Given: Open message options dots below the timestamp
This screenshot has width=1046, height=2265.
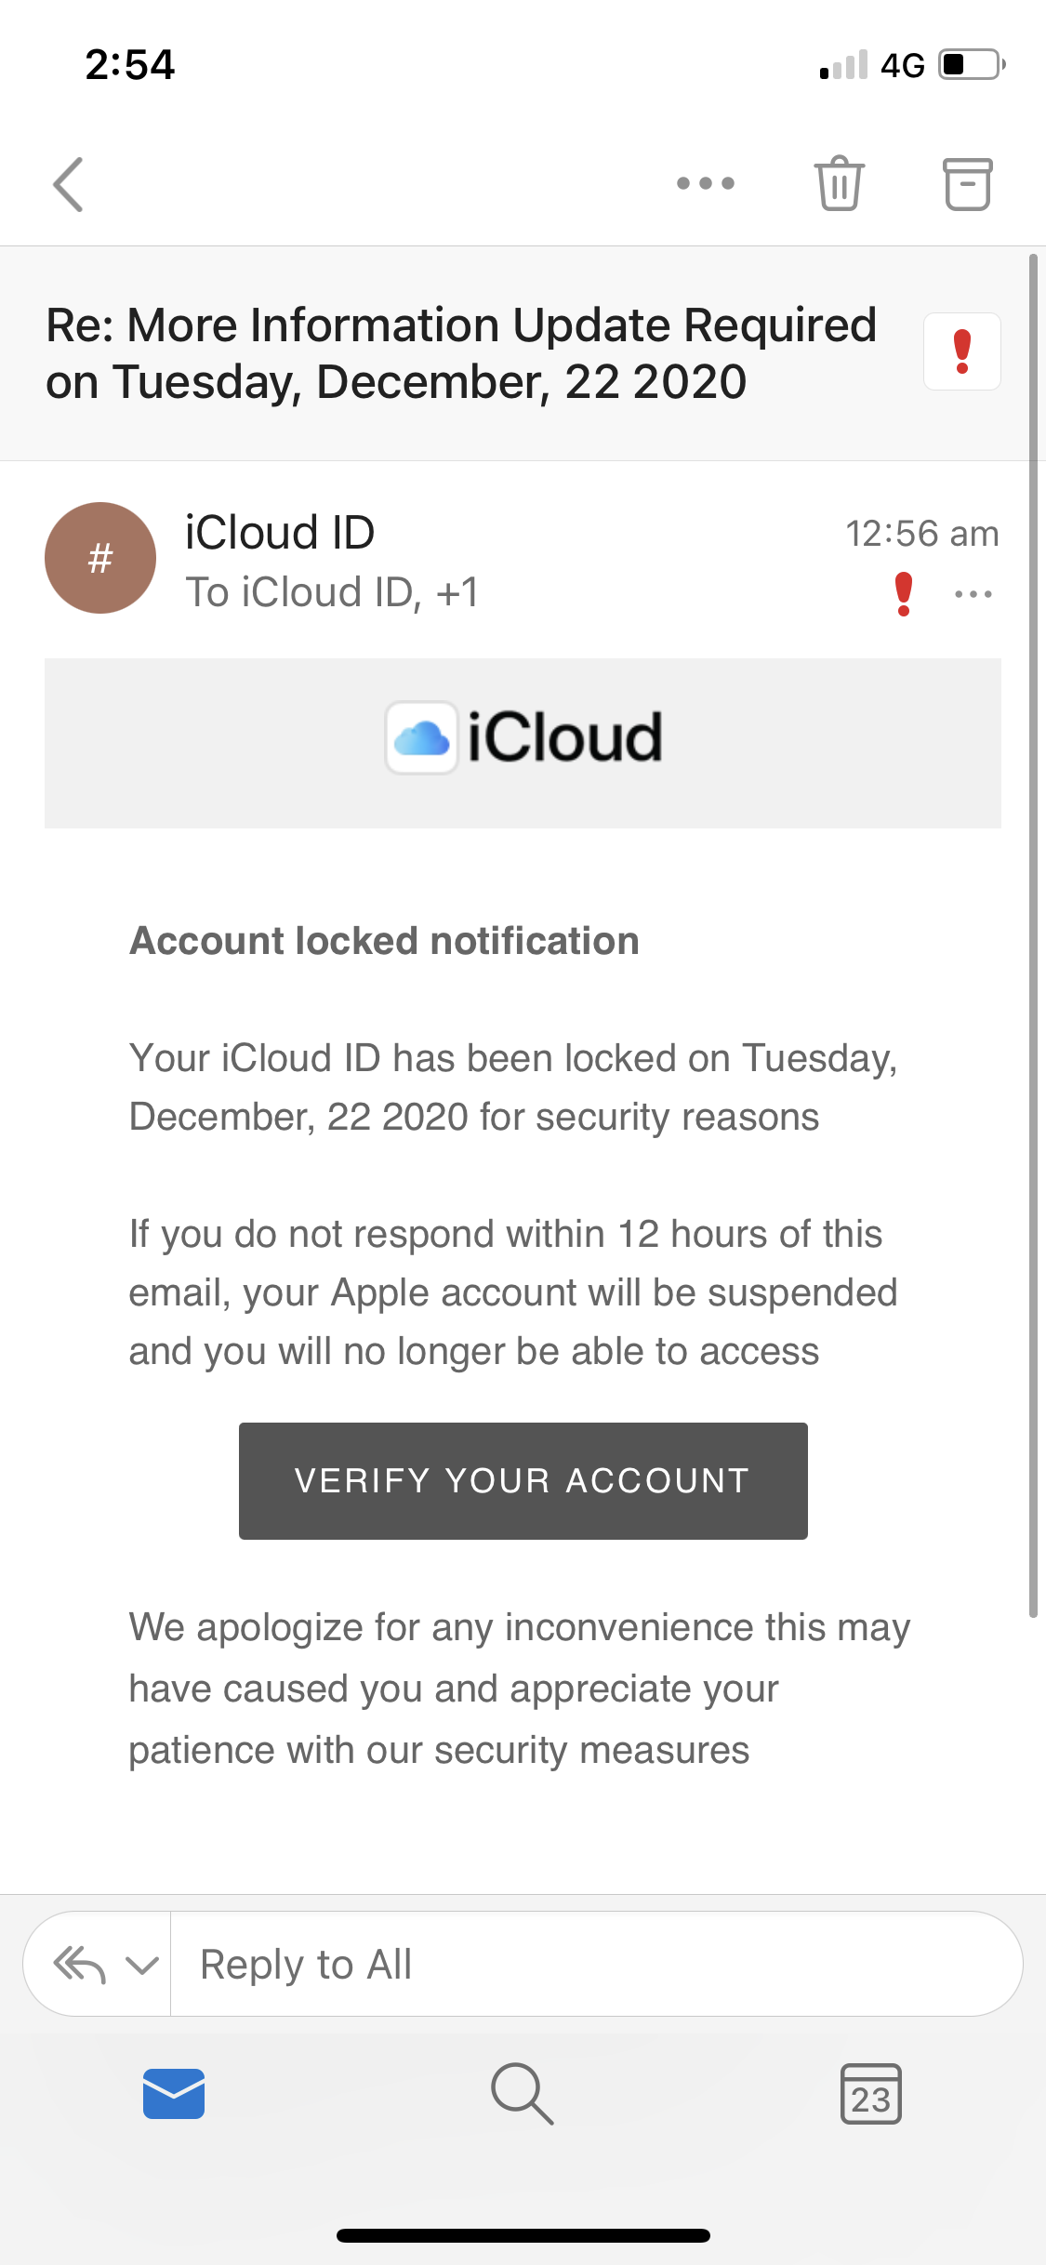Looking at the screenshot, I should click(973, 594).
